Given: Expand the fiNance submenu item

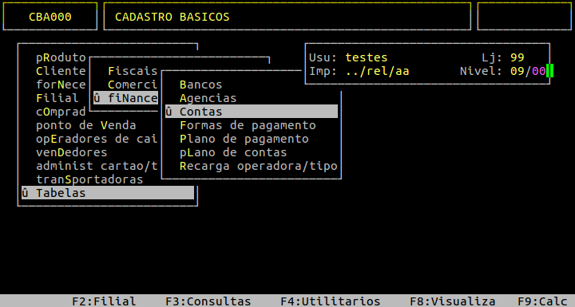Looking at the screenshot, I should [x=126, y=98].
